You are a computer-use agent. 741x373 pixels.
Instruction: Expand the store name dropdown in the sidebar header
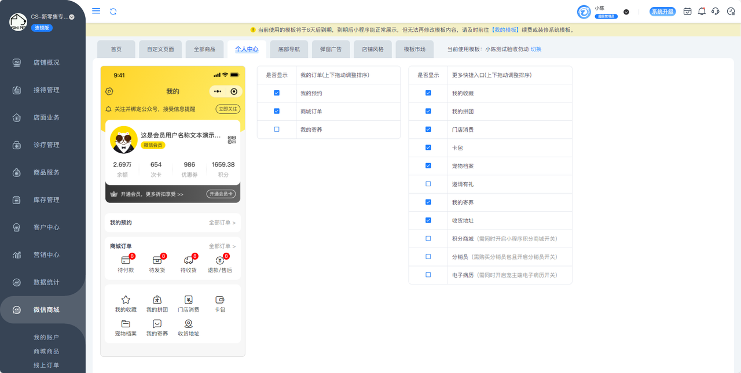point(72,17)
